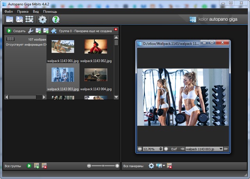Viewport: 250px width, 179px height.
Task: Click the thumbnail size slider
Action: point(103,166)
